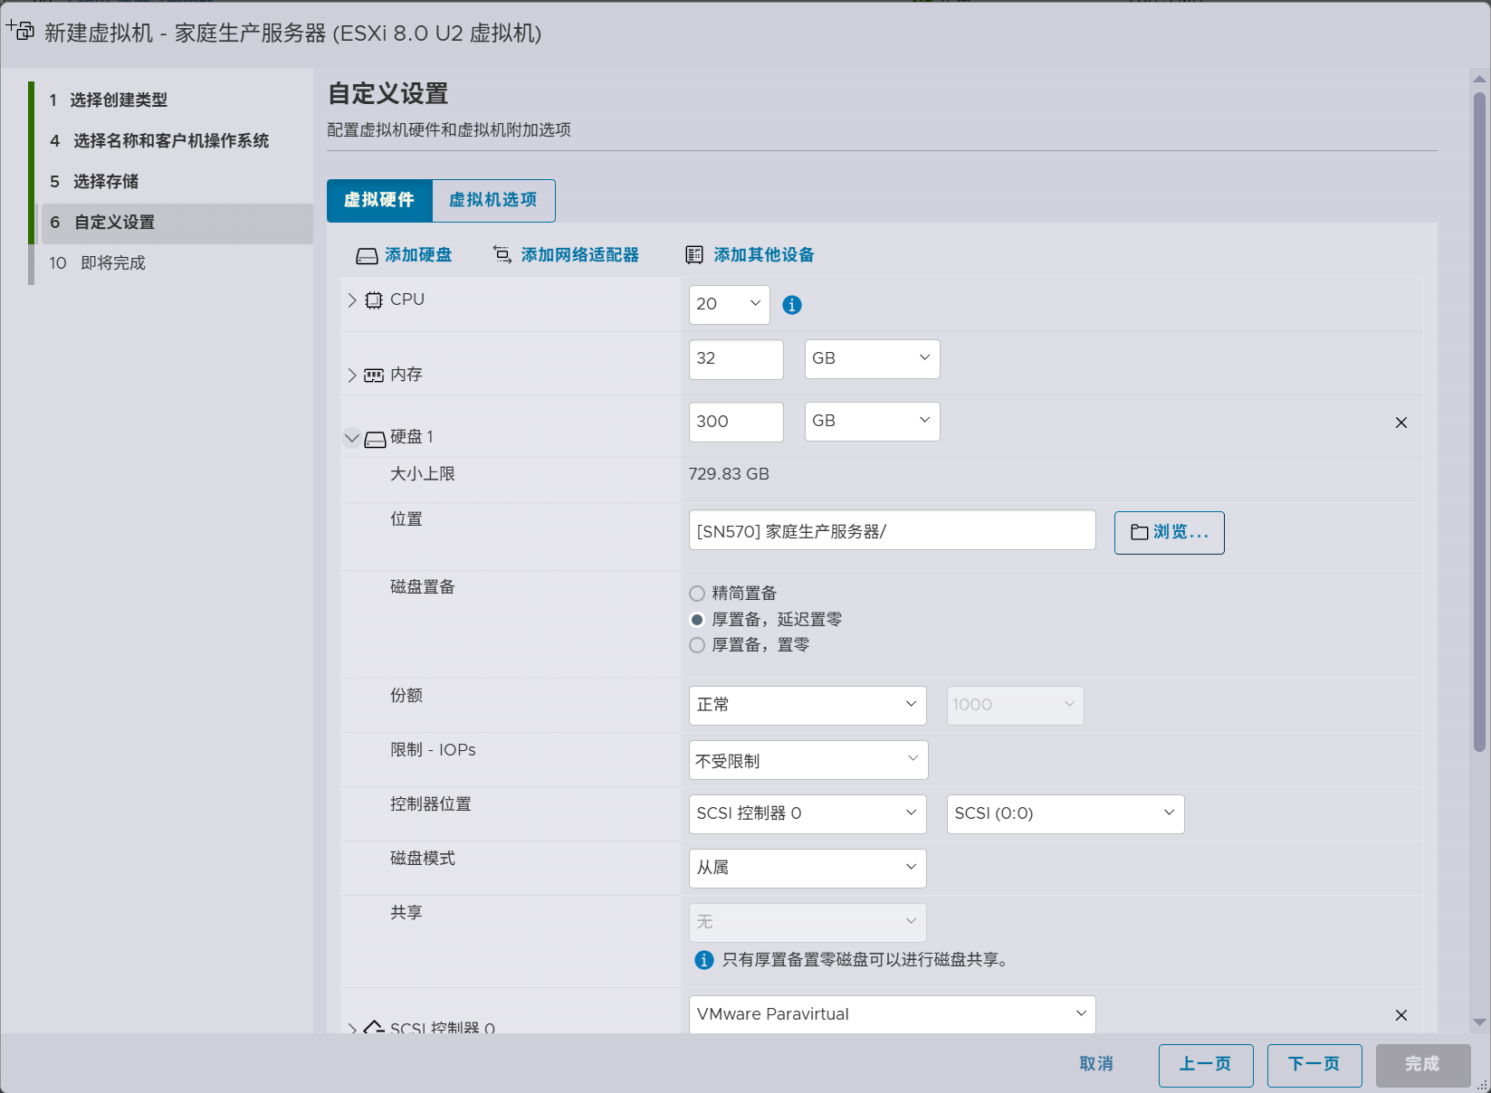Screen dimensions: 1491x1093
Task: Select the thin provisioning radio button
Action: tap(697, 594)
